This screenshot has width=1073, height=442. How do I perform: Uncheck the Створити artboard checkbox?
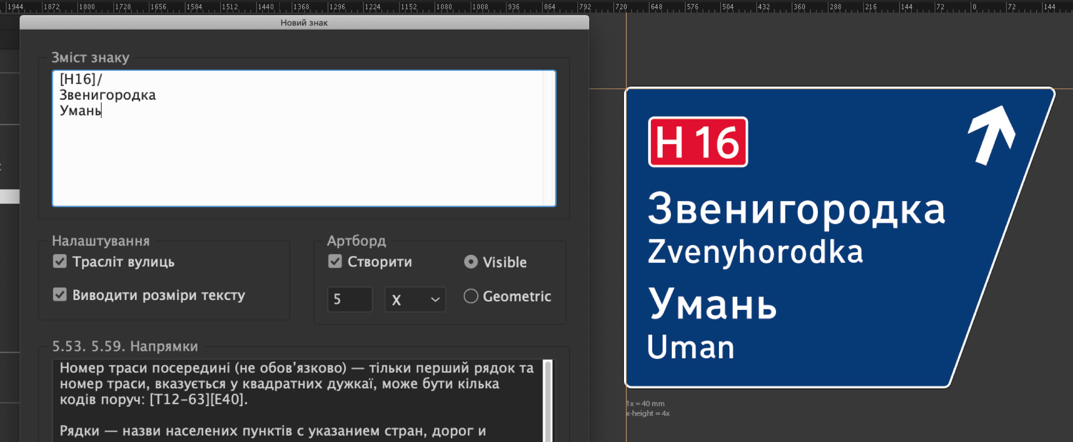335,261
